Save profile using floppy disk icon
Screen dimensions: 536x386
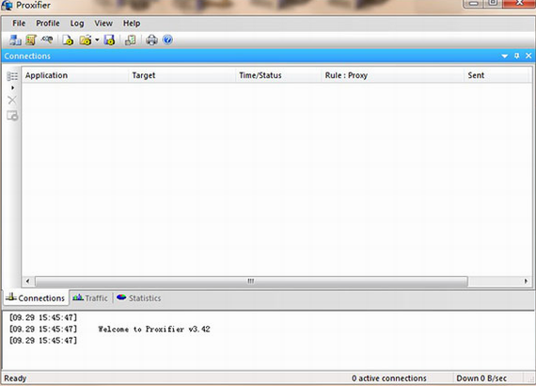pyautogui.click(x=109, y=40)
